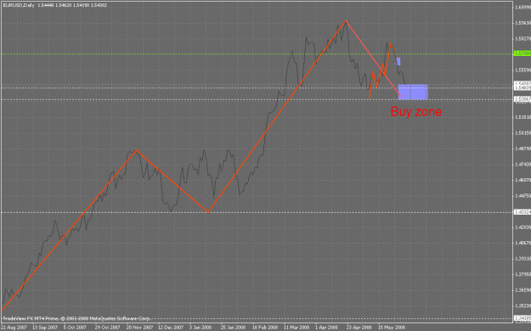Click the '5 Oct 2007' date label
Viewport: 531px width, 331px height.
[75, 328]
